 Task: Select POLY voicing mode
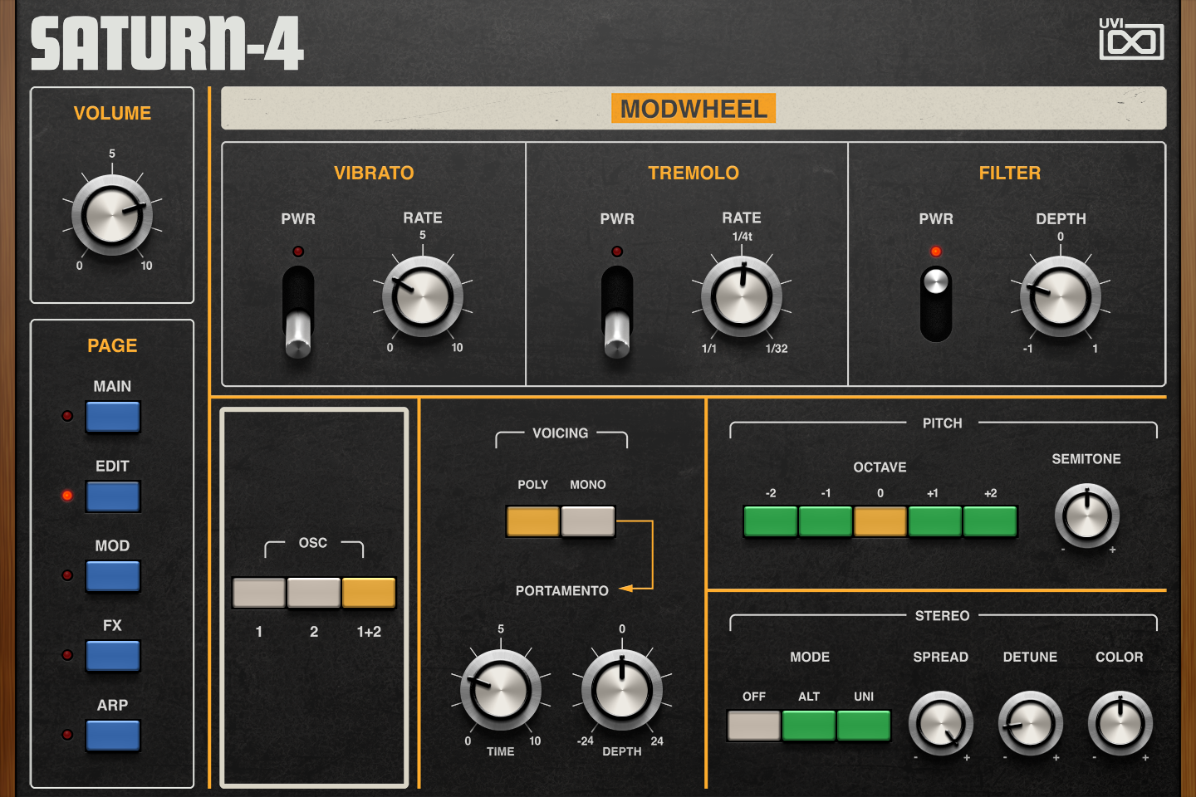coord(533,521)
